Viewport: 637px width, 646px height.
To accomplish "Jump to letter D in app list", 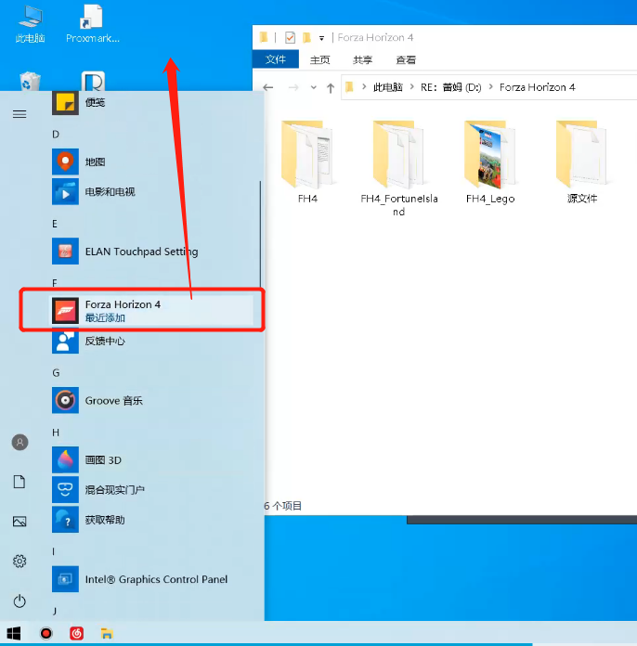I will (56, 135).
